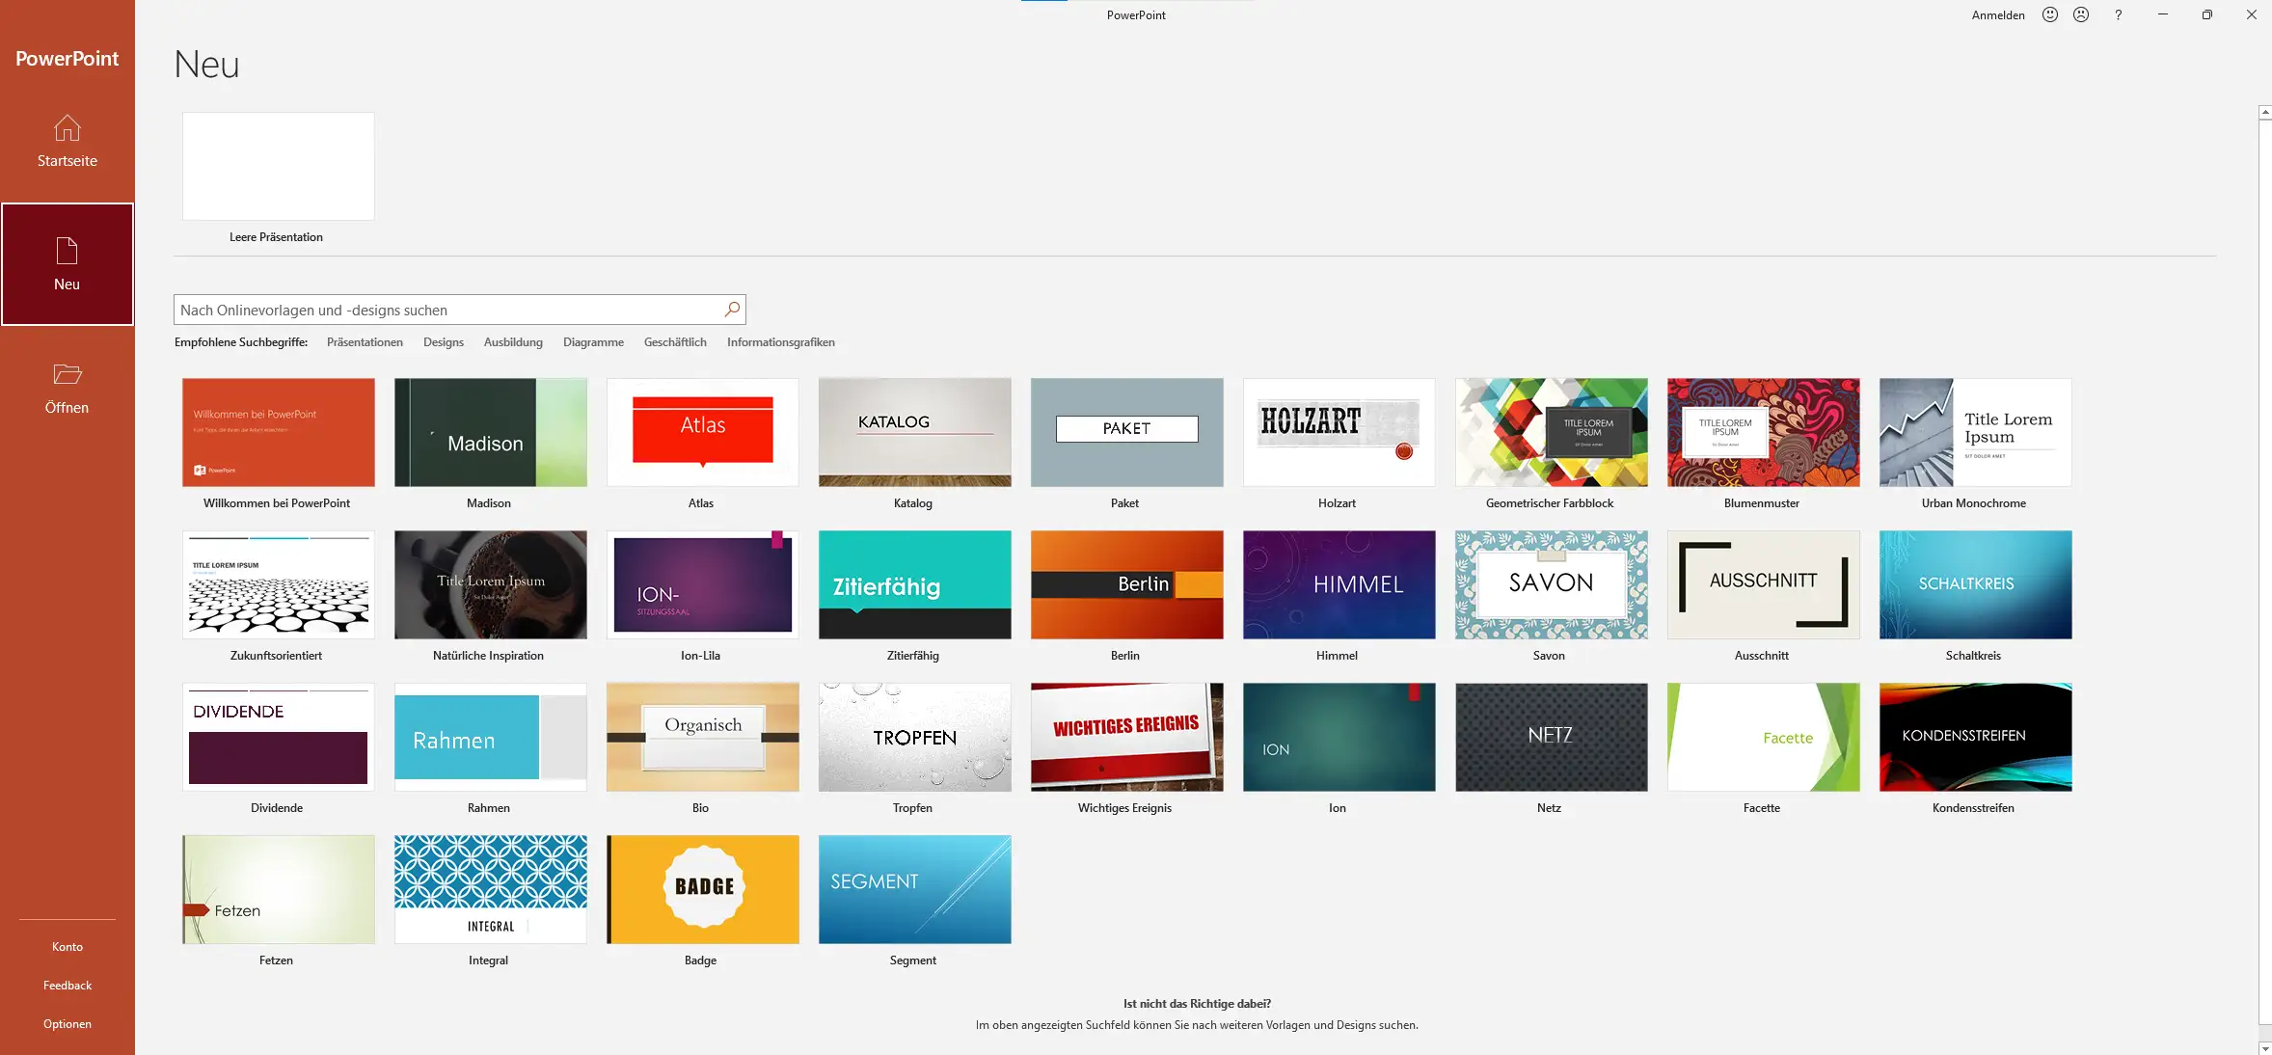The height and width of the screenshot is (1055, 2272).
Task: Click the Öffnen folder icon
Action: pyautogui.click(x=67, y=374)
